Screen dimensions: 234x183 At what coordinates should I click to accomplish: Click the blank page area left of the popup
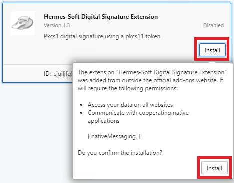36,131
